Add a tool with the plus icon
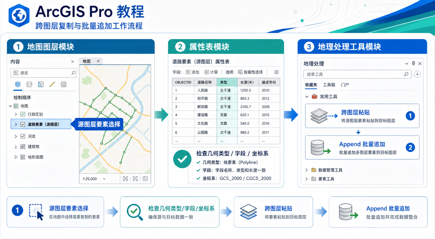 point(417,74)
